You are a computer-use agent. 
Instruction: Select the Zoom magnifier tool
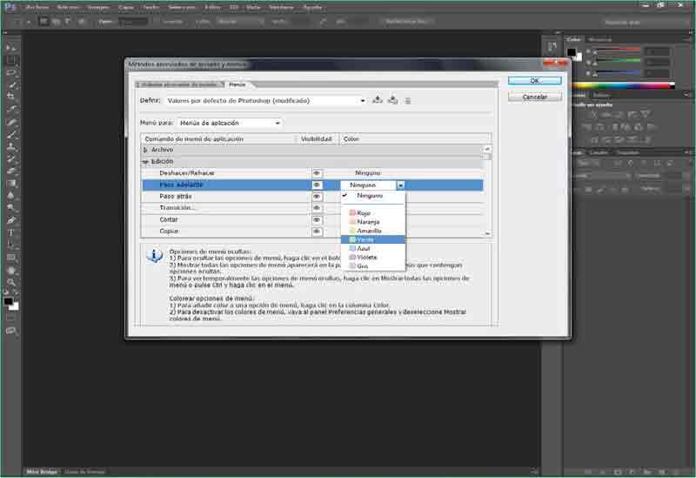pos(12,282)
